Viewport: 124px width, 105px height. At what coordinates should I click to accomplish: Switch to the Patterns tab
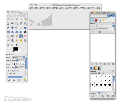(96, 68)
